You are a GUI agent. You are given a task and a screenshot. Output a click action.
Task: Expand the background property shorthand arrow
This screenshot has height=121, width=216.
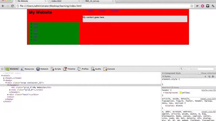164,93
